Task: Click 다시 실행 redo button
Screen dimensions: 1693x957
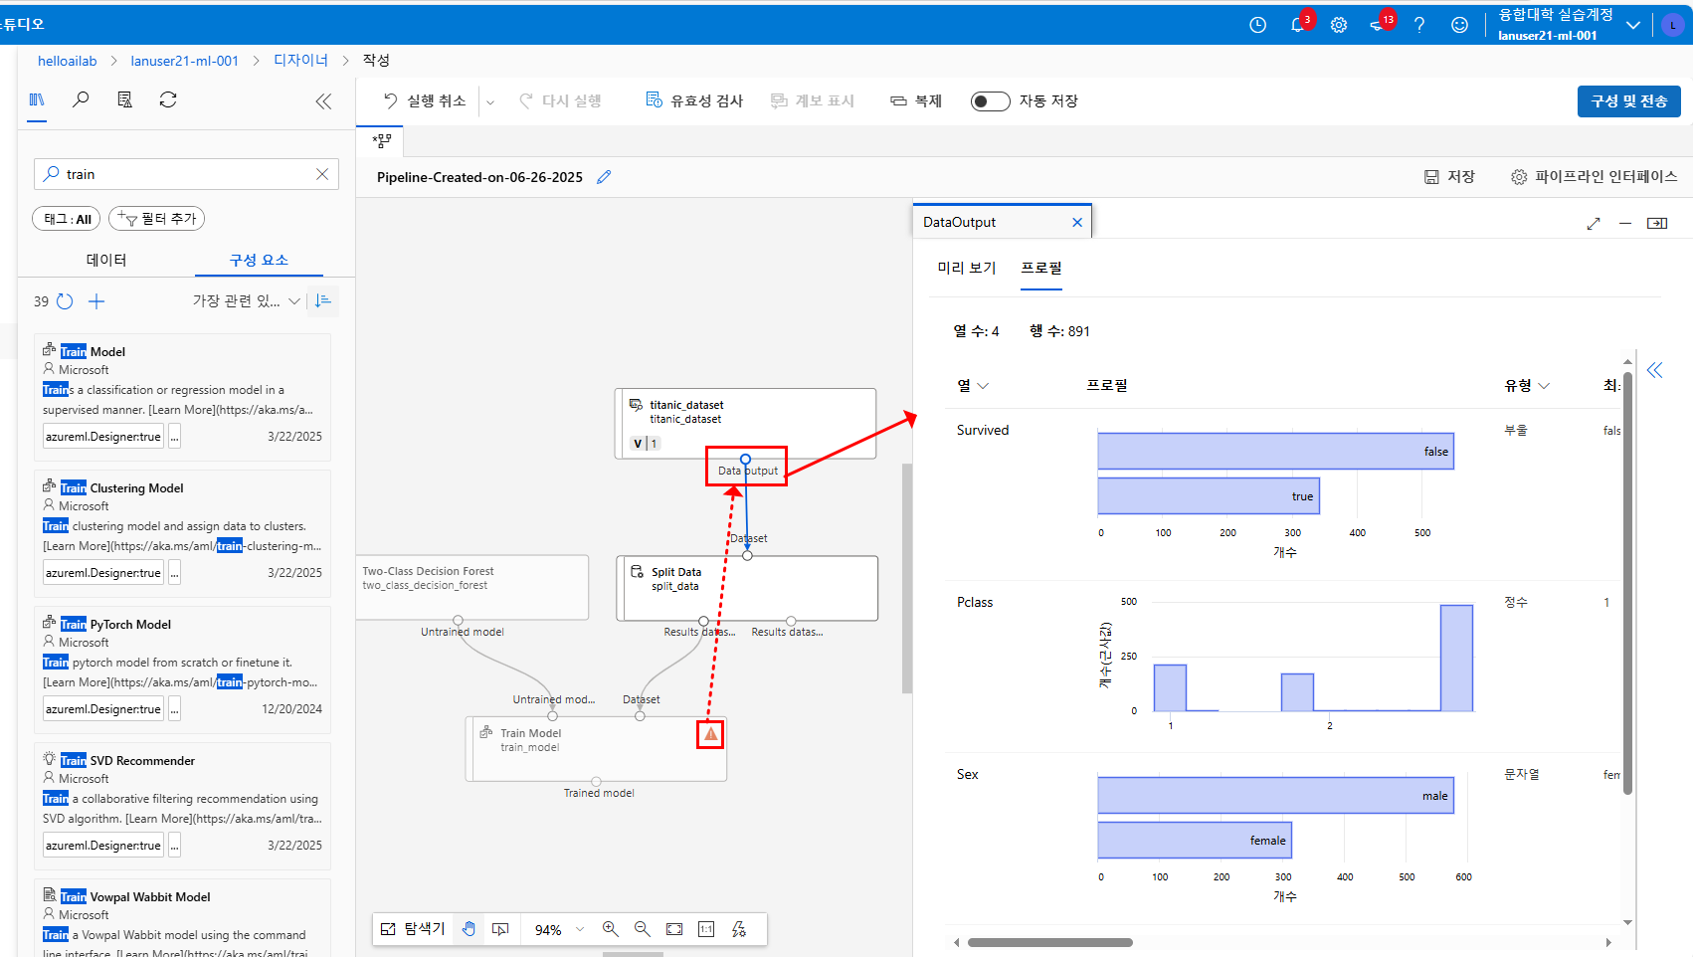Action: coord(560,100)
